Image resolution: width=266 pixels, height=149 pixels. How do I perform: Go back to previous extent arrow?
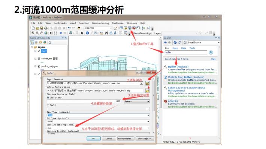61,33
